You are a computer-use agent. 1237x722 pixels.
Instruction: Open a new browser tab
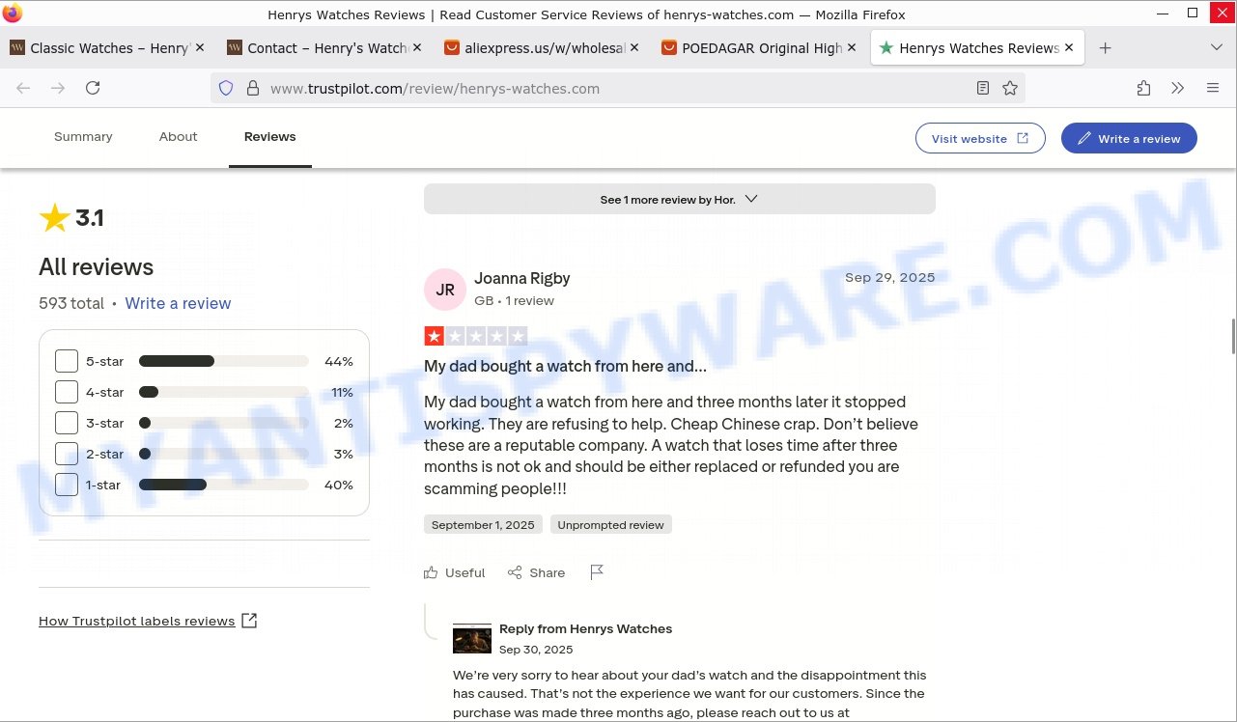click(1106, 48)
